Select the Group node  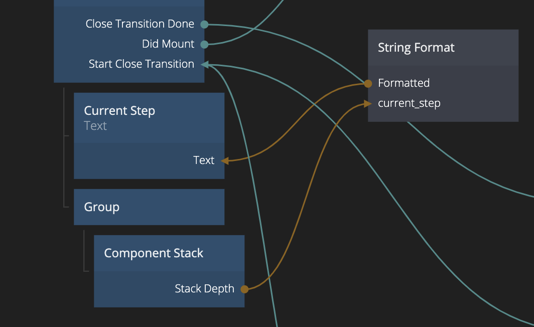(149, 207)
